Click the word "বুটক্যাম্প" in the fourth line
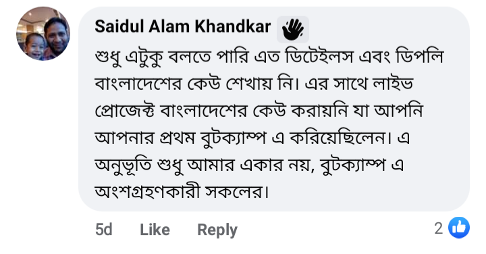486x254 pixels. (233, 138)
